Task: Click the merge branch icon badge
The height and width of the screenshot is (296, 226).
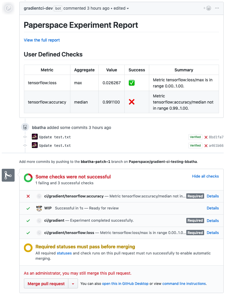Action: pos(8,175)
